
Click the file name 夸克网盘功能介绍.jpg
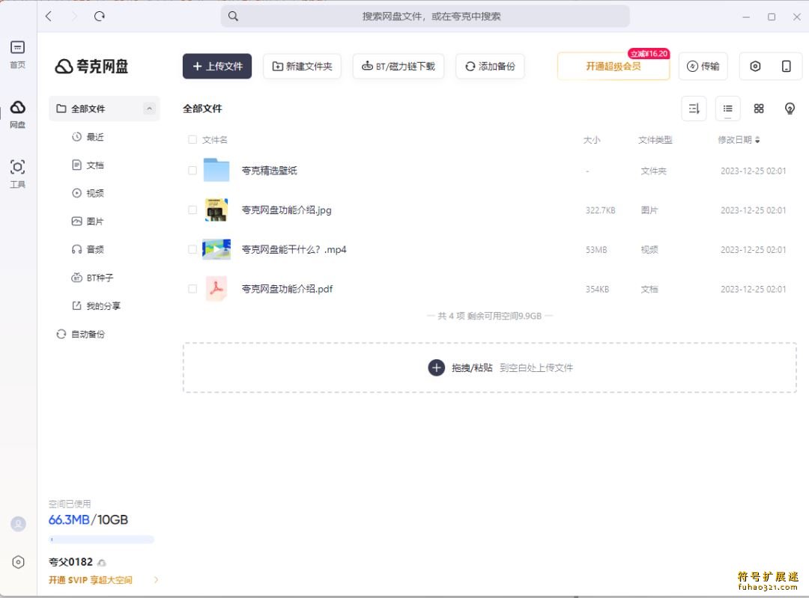coord(287,210)
